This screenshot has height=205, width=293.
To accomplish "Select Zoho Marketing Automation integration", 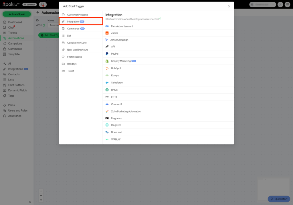I will [126, 111].
